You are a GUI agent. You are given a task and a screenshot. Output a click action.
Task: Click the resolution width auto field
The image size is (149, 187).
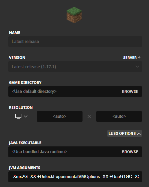59,116
